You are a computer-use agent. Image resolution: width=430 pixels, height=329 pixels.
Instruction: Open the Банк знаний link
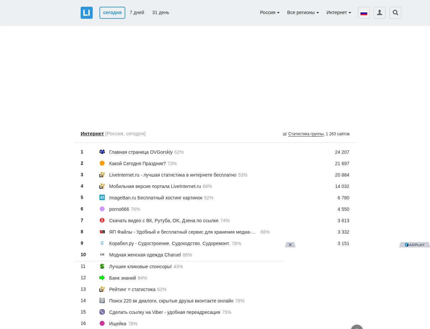(x=123, y=278)
